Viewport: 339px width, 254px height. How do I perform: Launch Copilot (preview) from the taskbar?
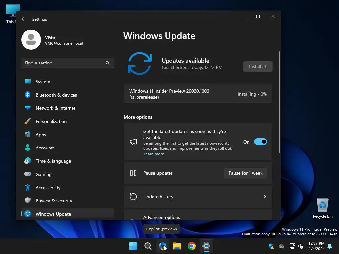tap(163, 246)
